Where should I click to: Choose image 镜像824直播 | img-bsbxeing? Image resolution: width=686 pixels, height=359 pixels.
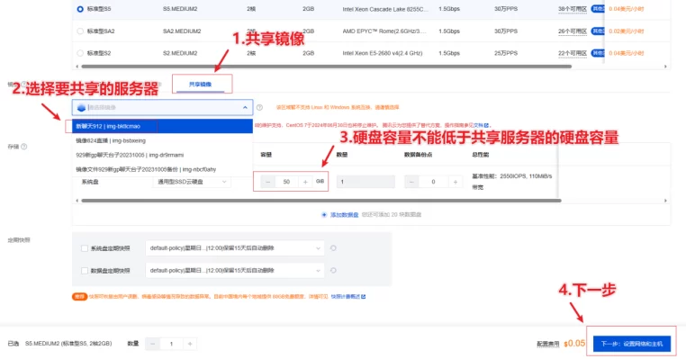point(162,140)
